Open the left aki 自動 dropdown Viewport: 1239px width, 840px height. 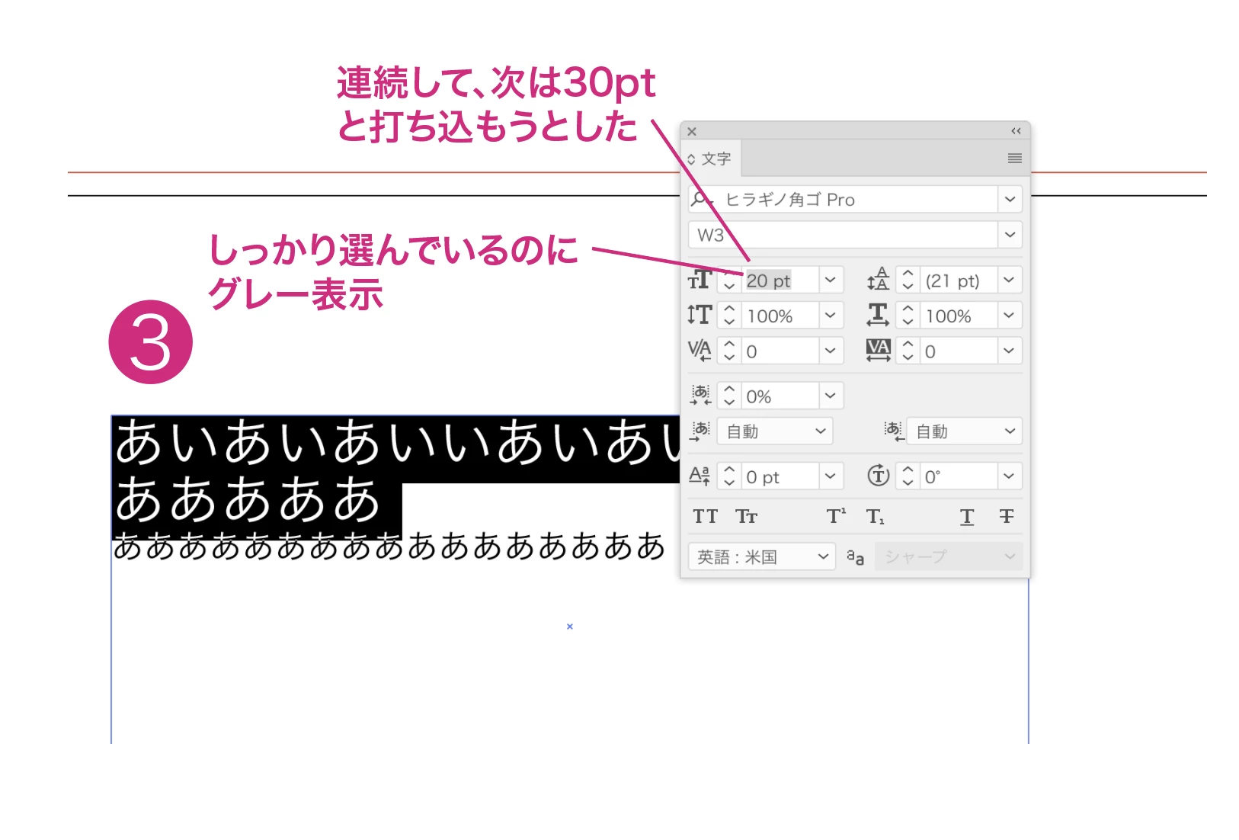[775, 431]
